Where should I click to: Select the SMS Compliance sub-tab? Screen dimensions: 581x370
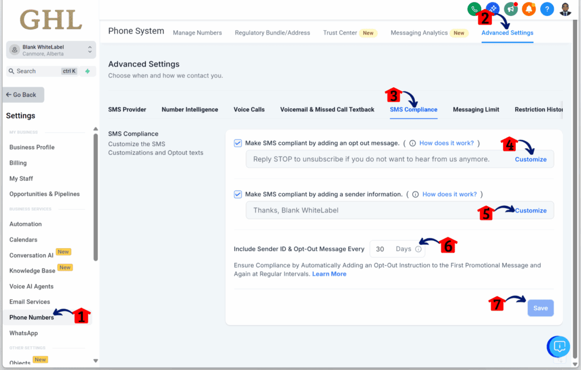click(x=414, y=109)
